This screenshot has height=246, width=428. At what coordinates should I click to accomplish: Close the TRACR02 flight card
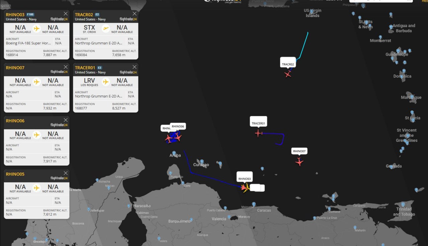point(134,14)
